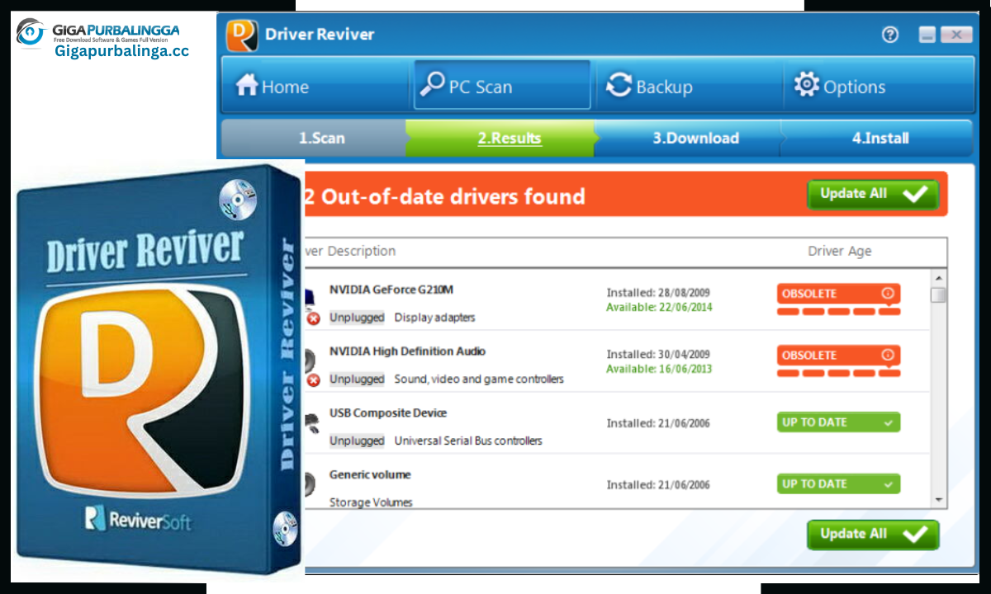Click the Driver Age column header

pyautogui.click(x=839, y=252)
